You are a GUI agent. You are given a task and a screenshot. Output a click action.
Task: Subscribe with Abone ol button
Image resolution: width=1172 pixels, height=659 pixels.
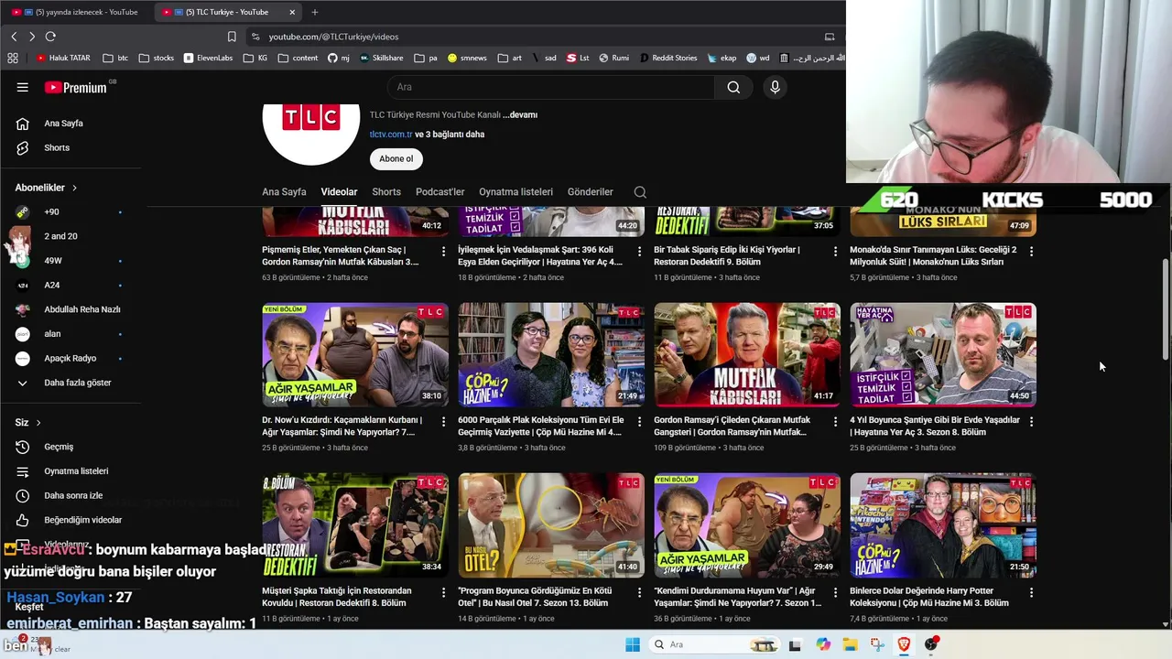tap(396, 159)
